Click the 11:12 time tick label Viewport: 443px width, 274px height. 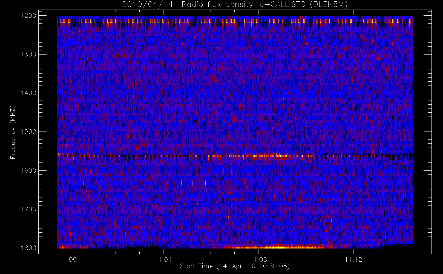[x=353, y=259]
